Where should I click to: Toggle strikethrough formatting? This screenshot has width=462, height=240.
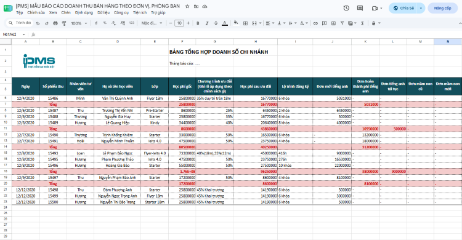coord(216,23)
